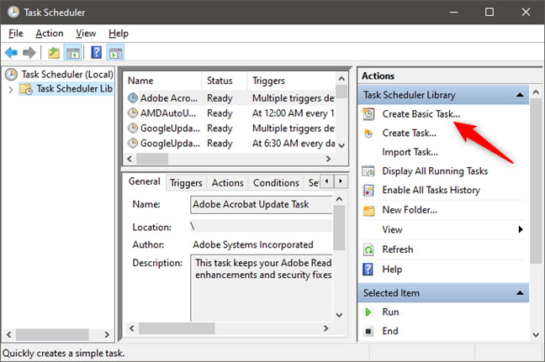
Task: Click 'Adobe Systems Incorporated' author text
Action: pos(253,244)
